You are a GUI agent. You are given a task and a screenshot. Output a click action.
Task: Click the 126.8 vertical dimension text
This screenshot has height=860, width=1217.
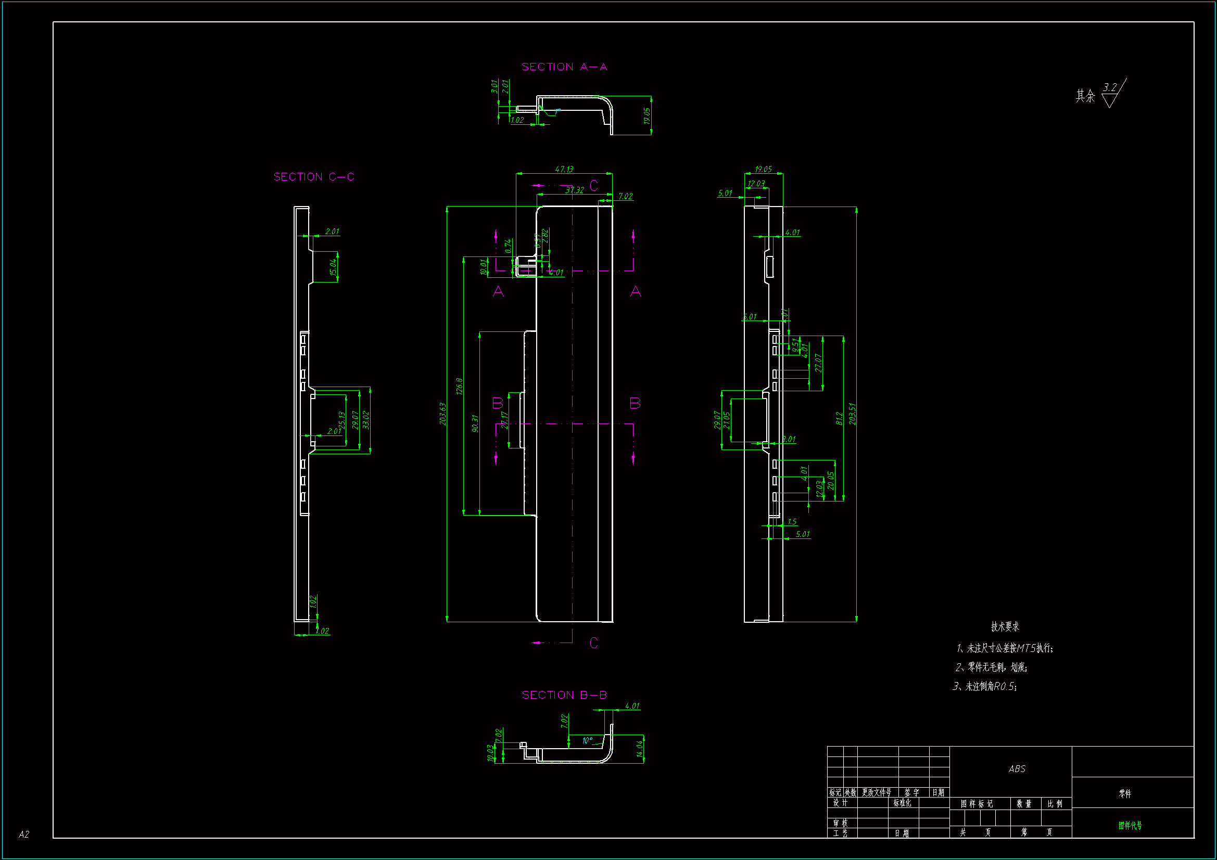460,386
